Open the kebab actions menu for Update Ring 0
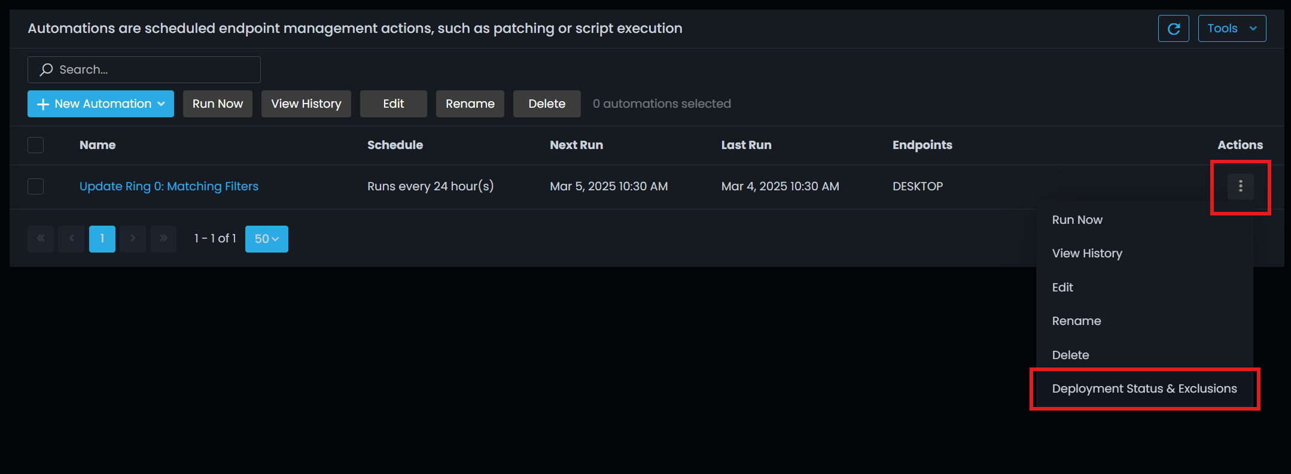 click(1240, 186)
